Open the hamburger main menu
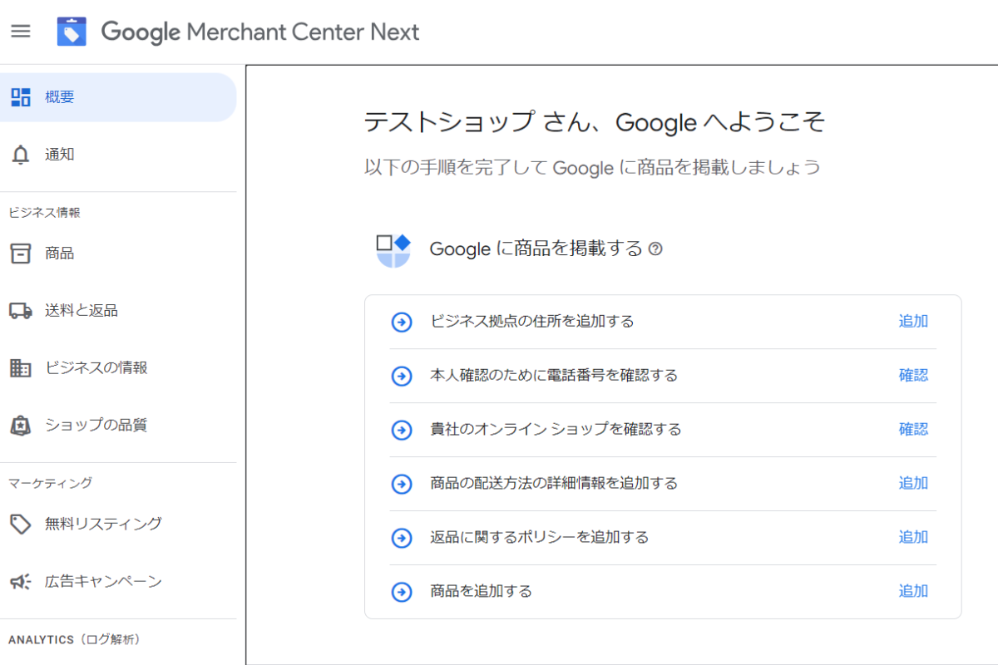Image resolution: width=998 pixels, height=665 pixels. [21, 32]
